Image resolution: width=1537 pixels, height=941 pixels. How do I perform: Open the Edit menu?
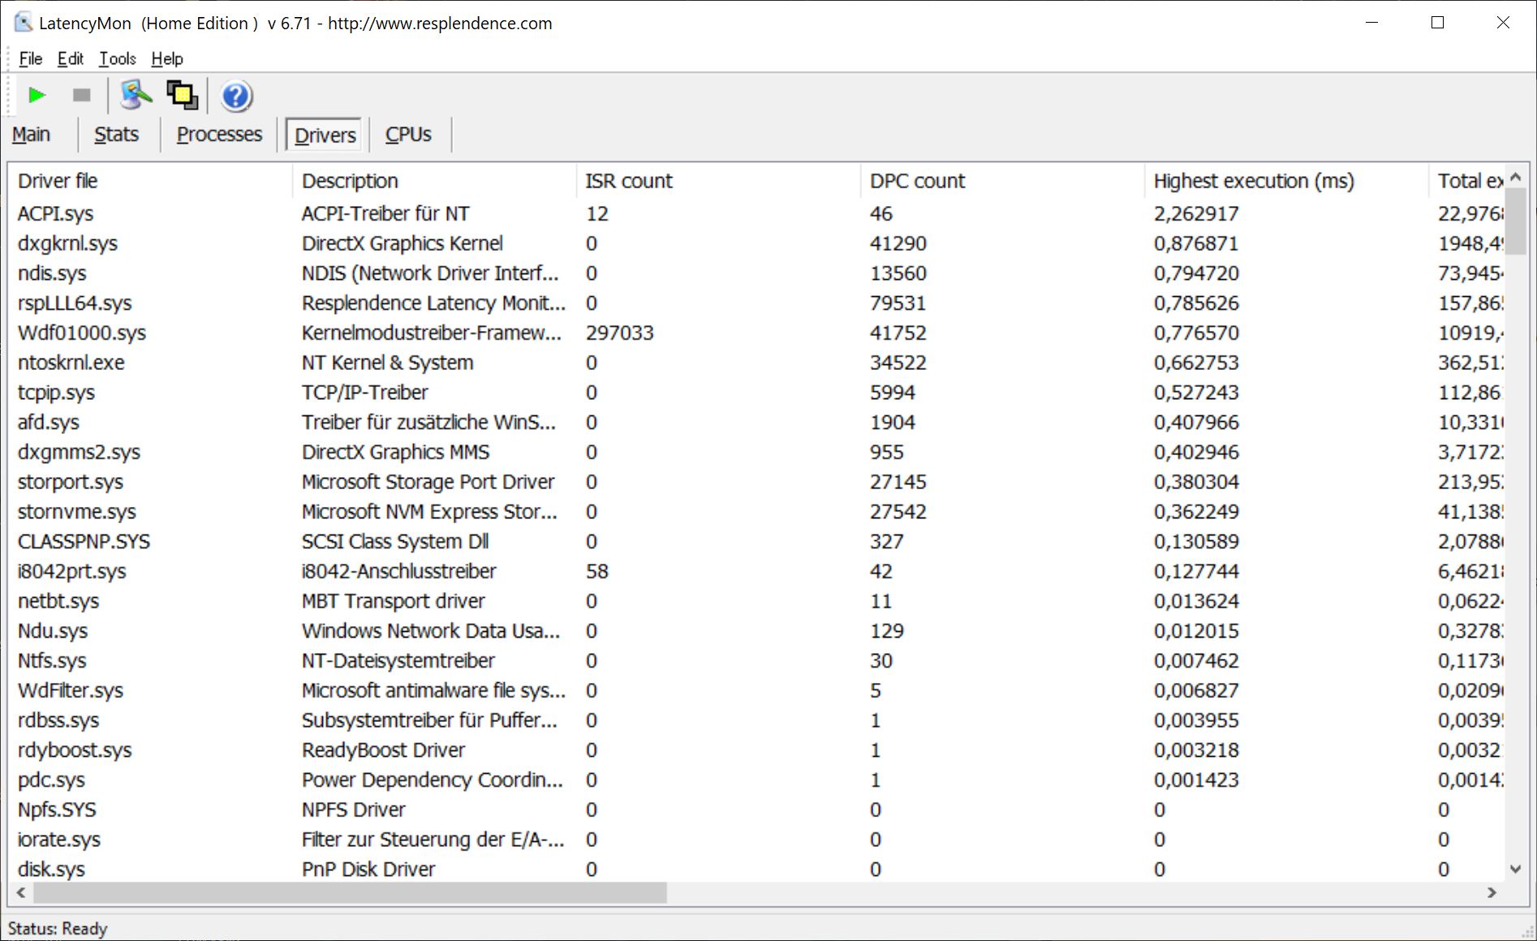71,58
